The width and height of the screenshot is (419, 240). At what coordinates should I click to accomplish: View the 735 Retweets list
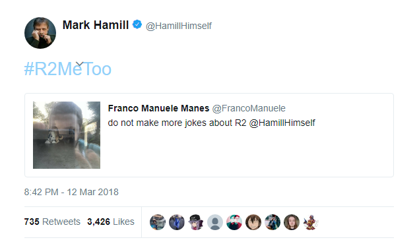pyautogui.click(x=52, y=222)
